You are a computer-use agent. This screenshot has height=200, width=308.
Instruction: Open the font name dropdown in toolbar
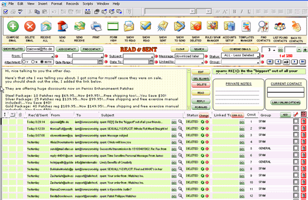[192, 11]
